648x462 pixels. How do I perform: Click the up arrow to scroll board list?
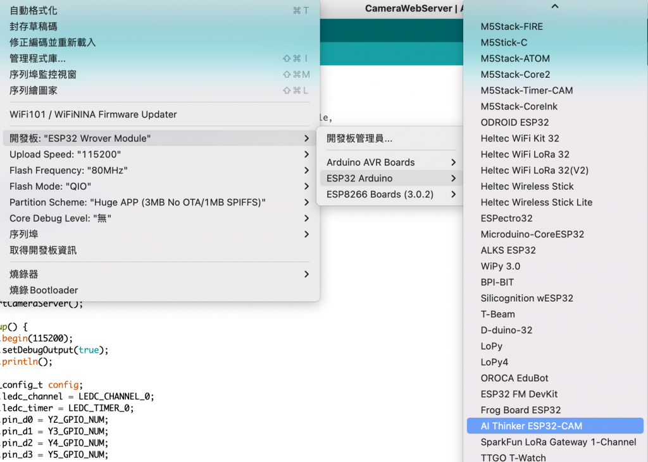point(555,6)
